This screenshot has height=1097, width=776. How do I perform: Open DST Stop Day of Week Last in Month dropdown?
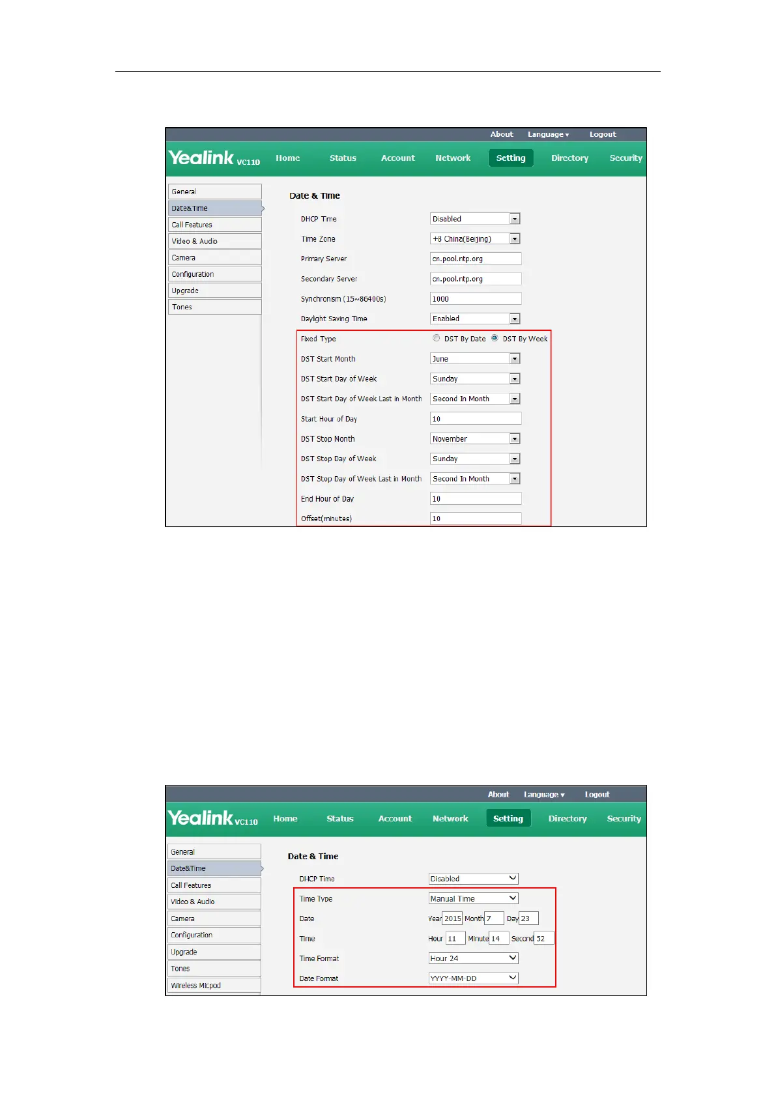coord(475,479)
